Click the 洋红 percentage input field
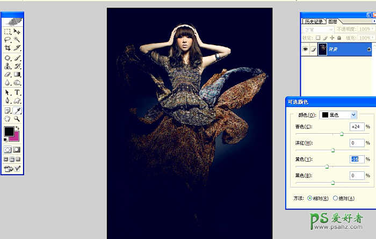Screen dimensions: 376x239 [356, 143]
